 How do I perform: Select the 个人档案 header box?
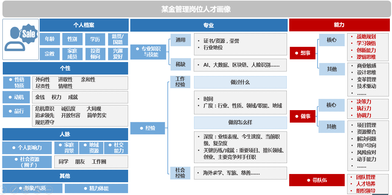coord(84,25)
